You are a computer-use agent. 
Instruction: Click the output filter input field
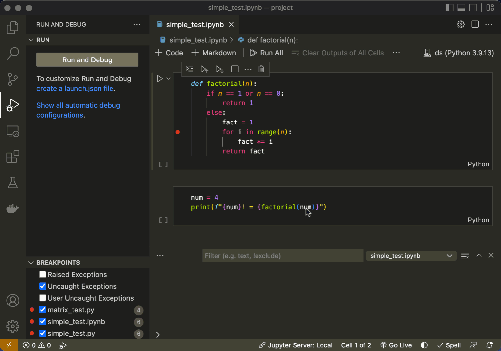[x=283, y=256]
